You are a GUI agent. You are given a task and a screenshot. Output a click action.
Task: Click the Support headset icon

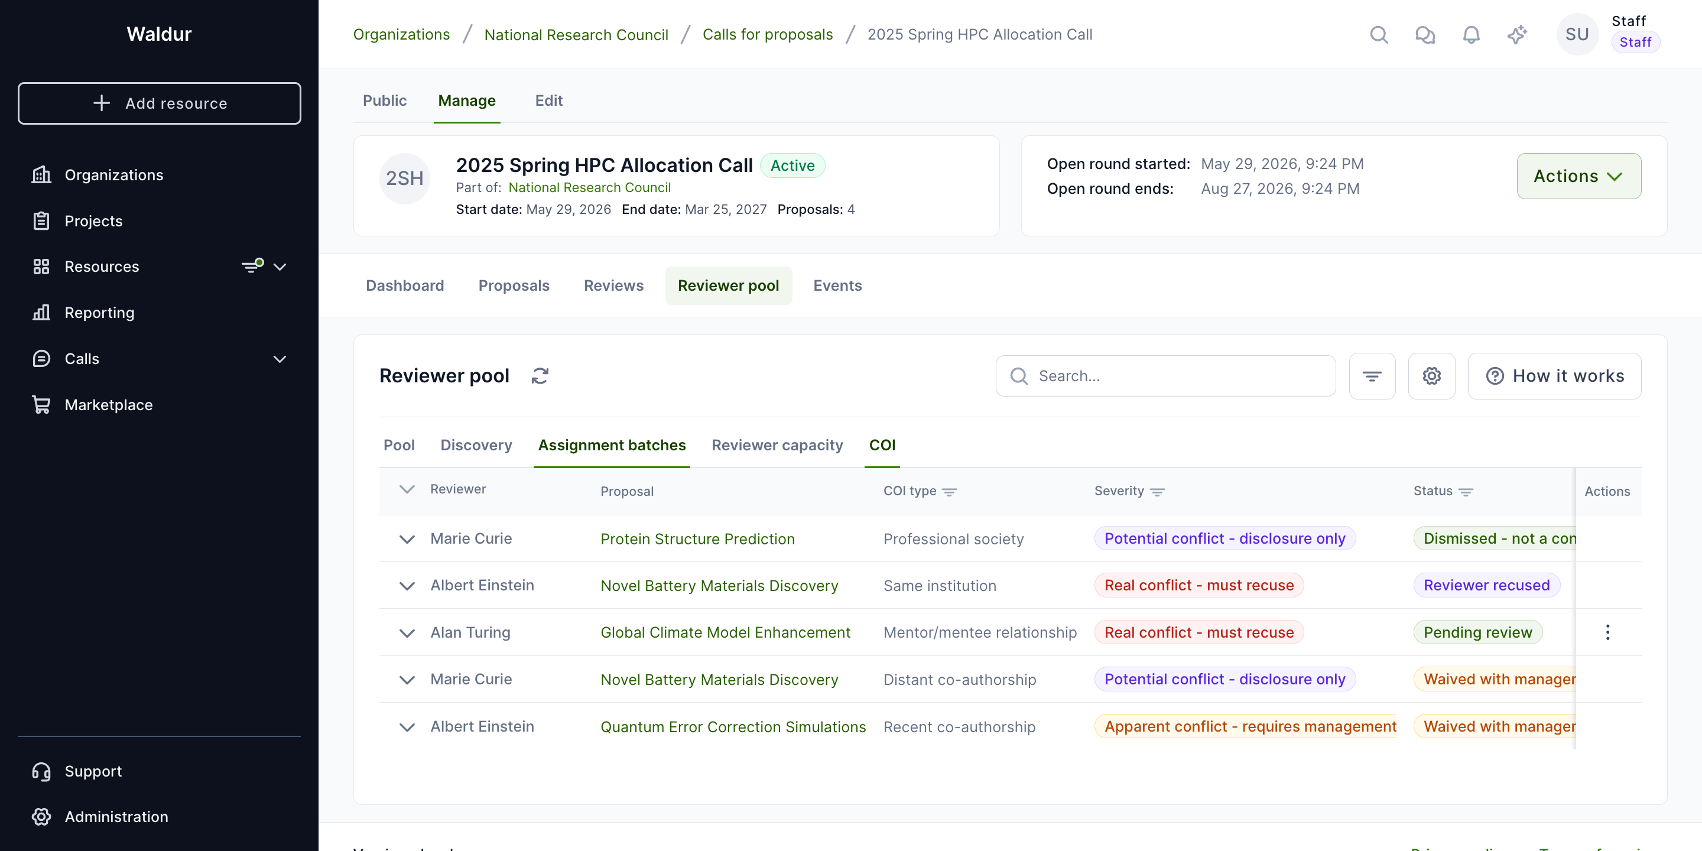tap(41, 771)
